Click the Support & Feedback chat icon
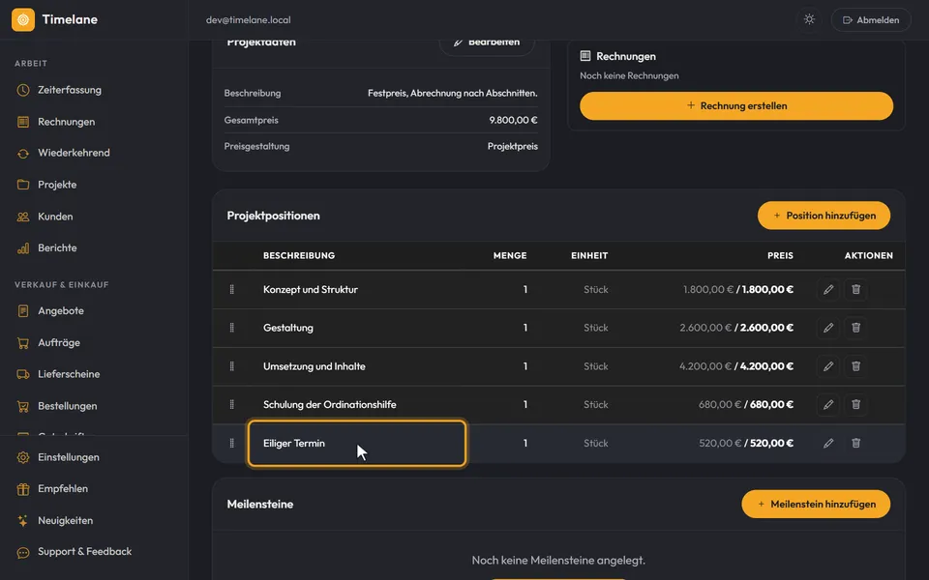This screenshot has height=580, width=929. click(23, 552)
